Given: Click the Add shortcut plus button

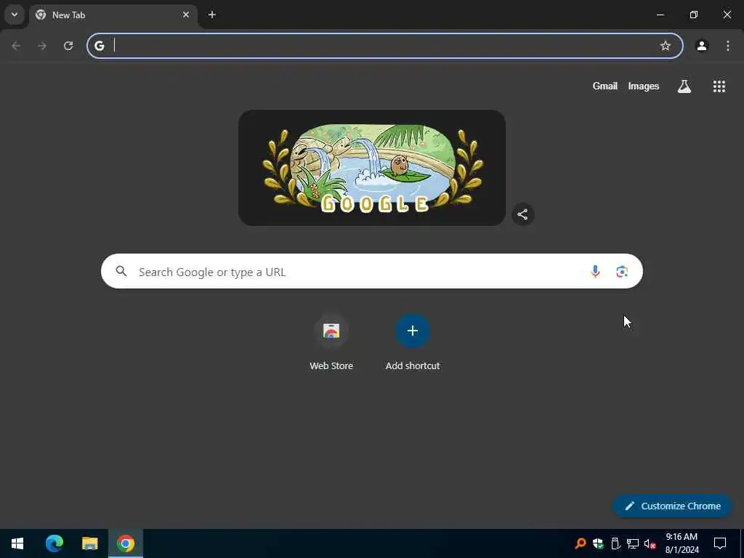Looking at the screenshot, I should click(413, 331).
